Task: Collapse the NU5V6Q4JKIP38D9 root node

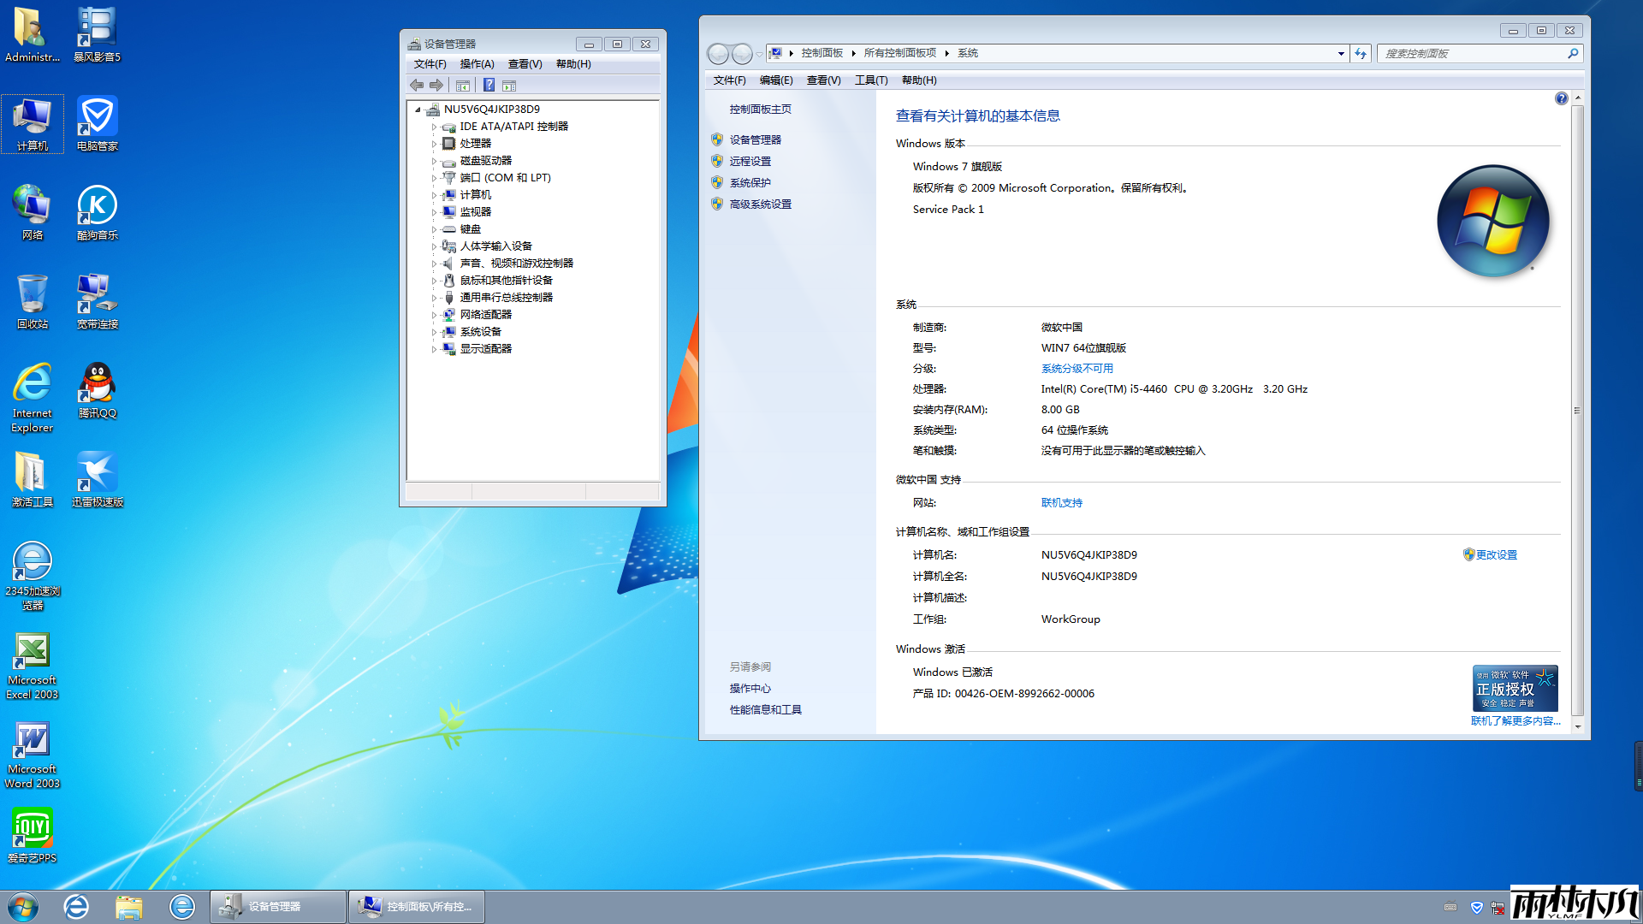Action: point(418,110)
